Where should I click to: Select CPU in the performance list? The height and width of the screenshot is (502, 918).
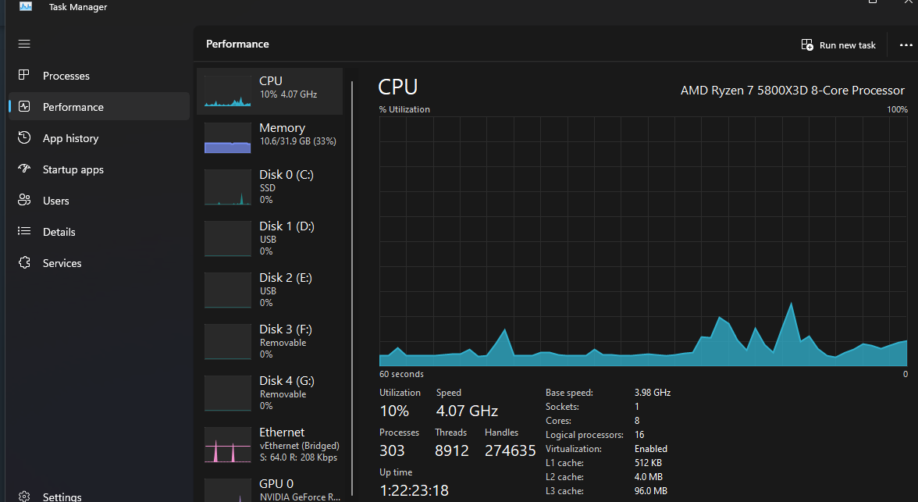(x=270, y=91)
